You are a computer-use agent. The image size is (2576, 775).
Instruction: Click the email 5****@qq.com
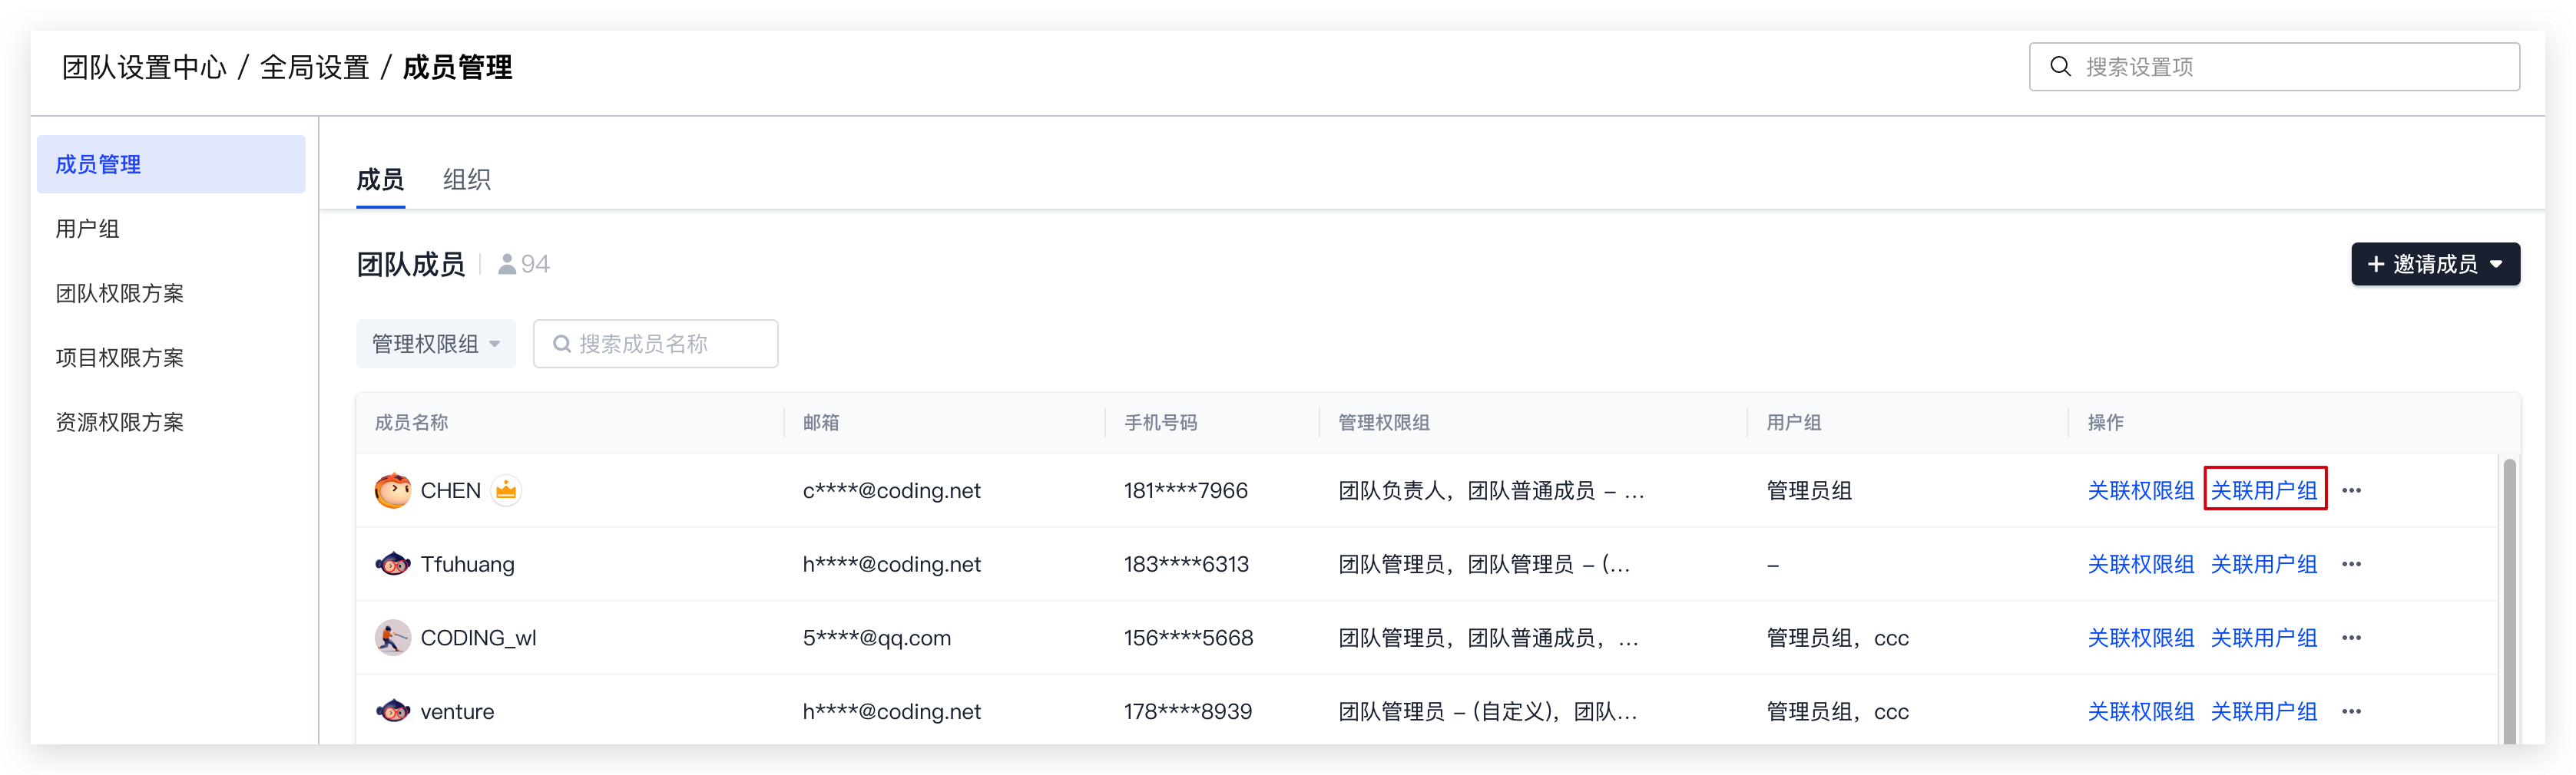tap(877, 637)
